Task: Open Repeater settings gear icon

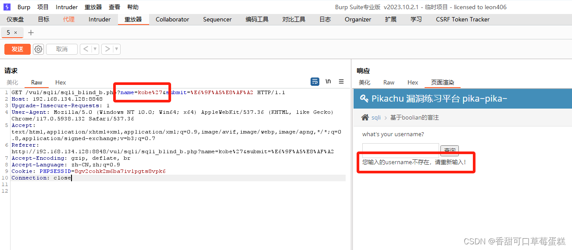Action: click(39, 49)
